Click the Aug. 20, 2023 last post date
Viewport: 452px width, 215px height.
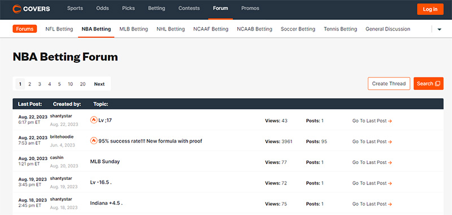pyautogui.click(x=33, y=158)
